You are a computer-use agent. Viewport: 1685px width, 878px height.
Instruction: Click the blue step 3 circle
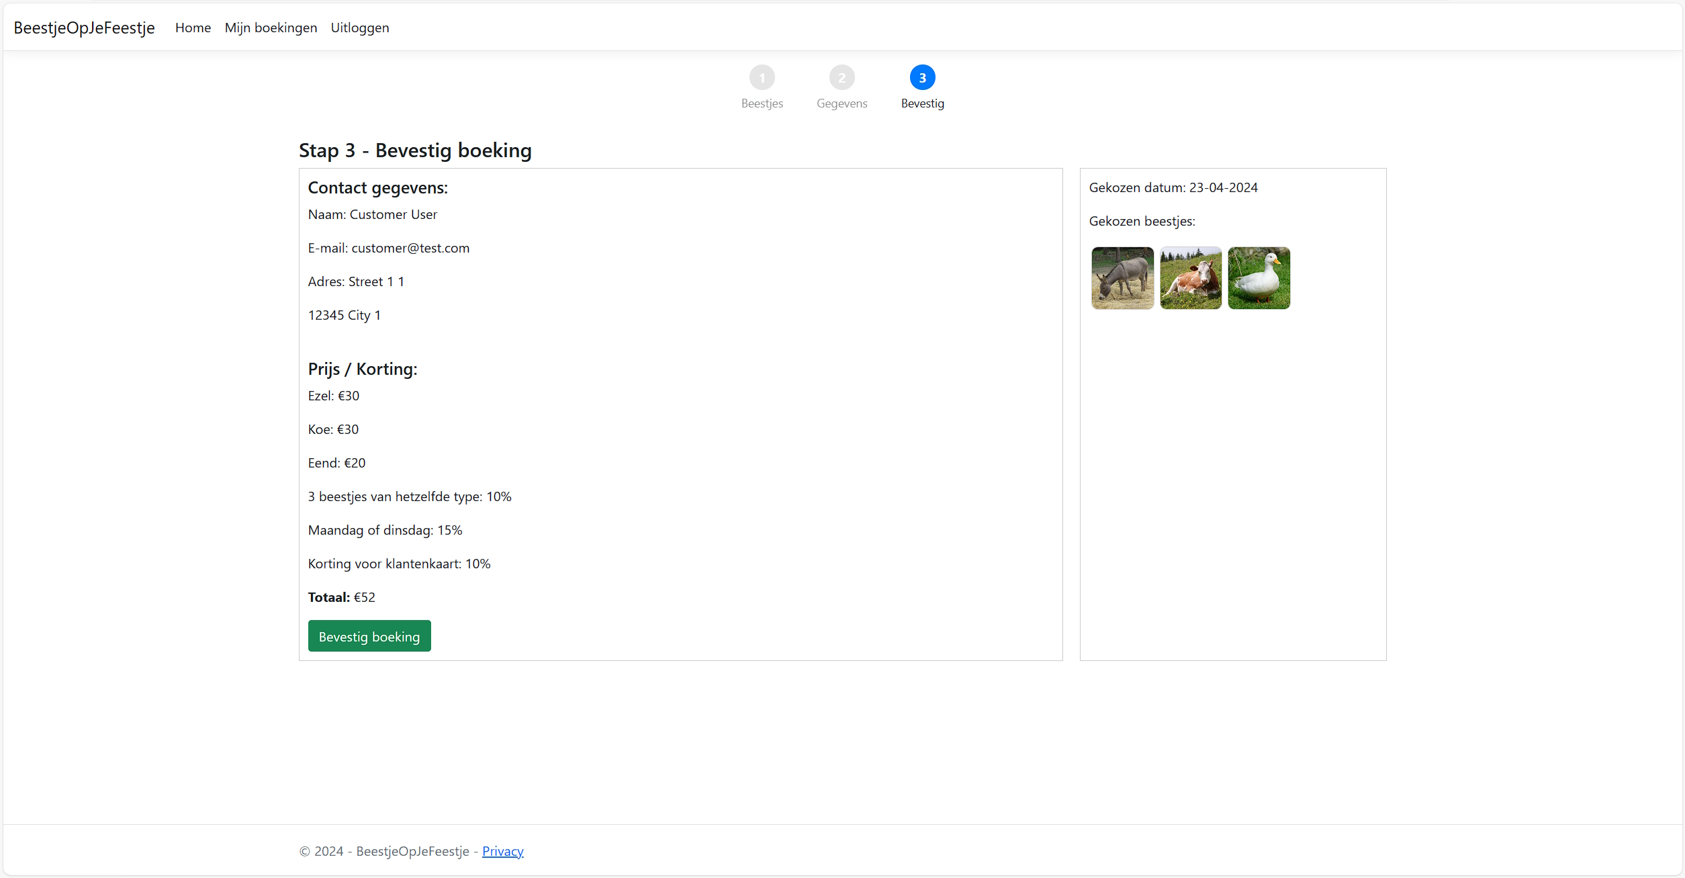pos(922,78)
